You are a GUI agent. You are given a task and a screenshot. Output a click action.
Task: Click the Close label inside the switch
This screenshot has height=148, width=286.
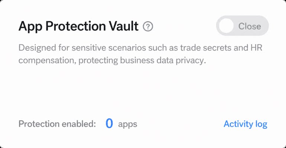click(250, 26)
